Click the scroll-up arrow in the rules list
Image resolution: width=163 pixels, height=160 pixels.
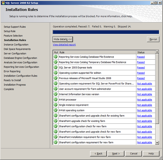coord(157,52)
